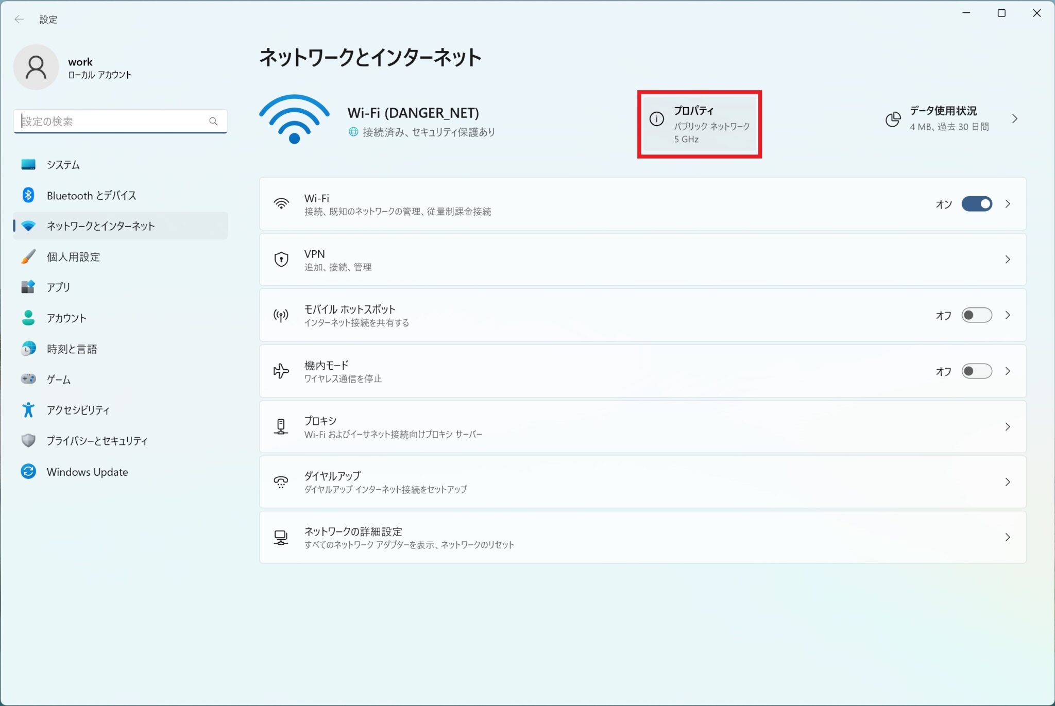Enable the モバイル ホットスポット toggle

pyautogui.click(x=976, y=315)
